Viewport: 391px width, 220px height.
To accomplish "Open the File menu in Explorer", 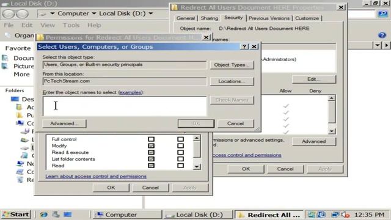I will [9, 25].
